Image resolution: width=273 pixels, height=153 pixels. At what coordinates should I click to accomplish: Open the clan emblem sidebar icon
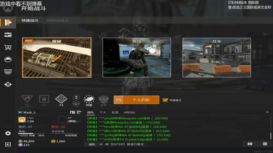point(8,72)
